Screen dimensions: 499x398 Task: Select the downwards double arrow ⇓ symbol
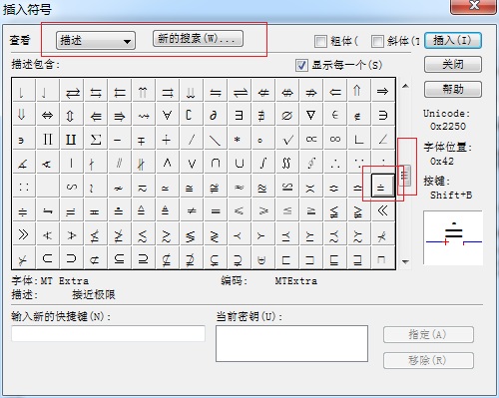pos(23,115)
